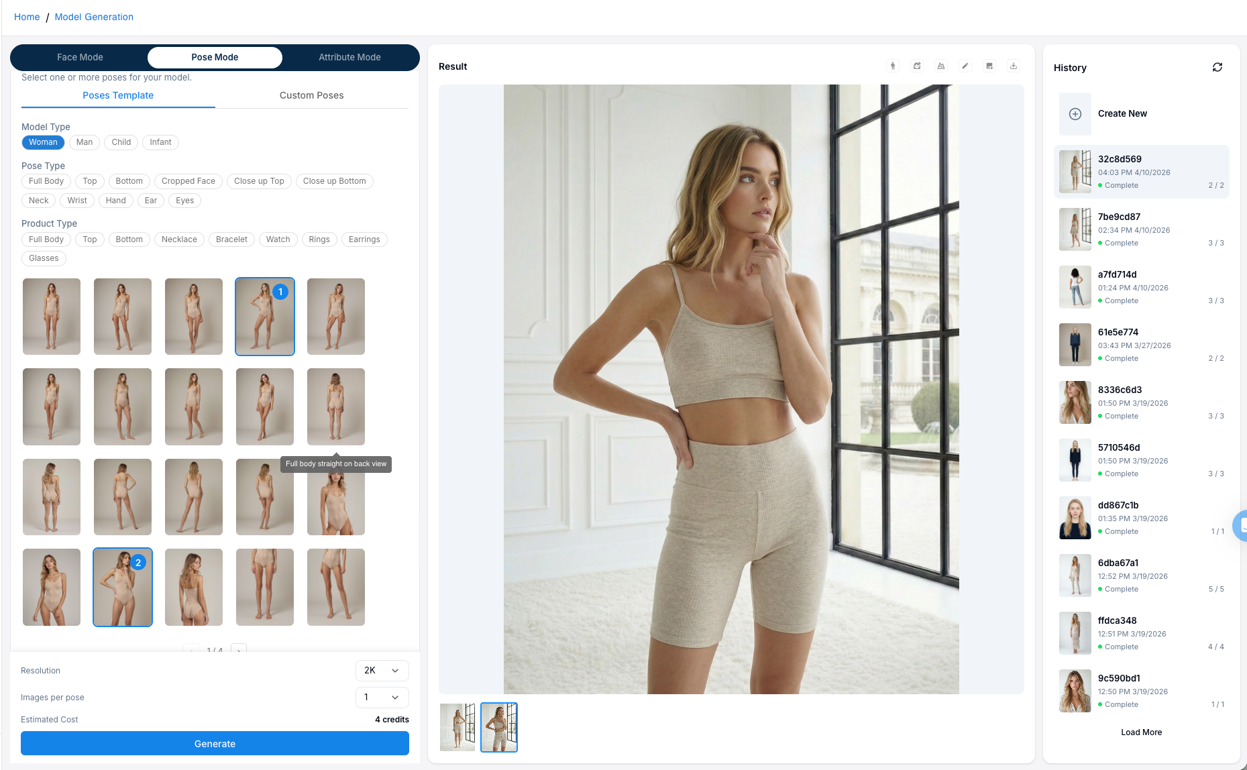Toggle the Close up Bottom pose filter

pos(335,181)
